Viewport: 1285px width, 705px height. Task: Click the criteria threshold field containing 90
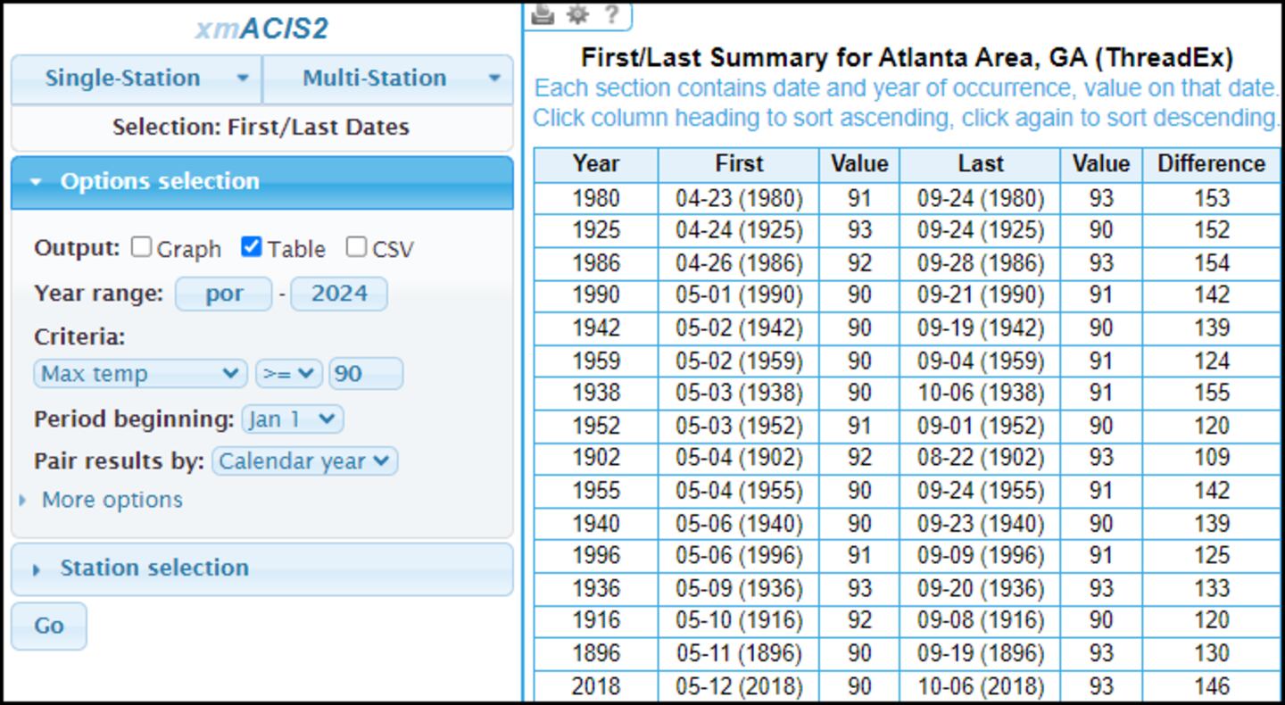(365, 373)
